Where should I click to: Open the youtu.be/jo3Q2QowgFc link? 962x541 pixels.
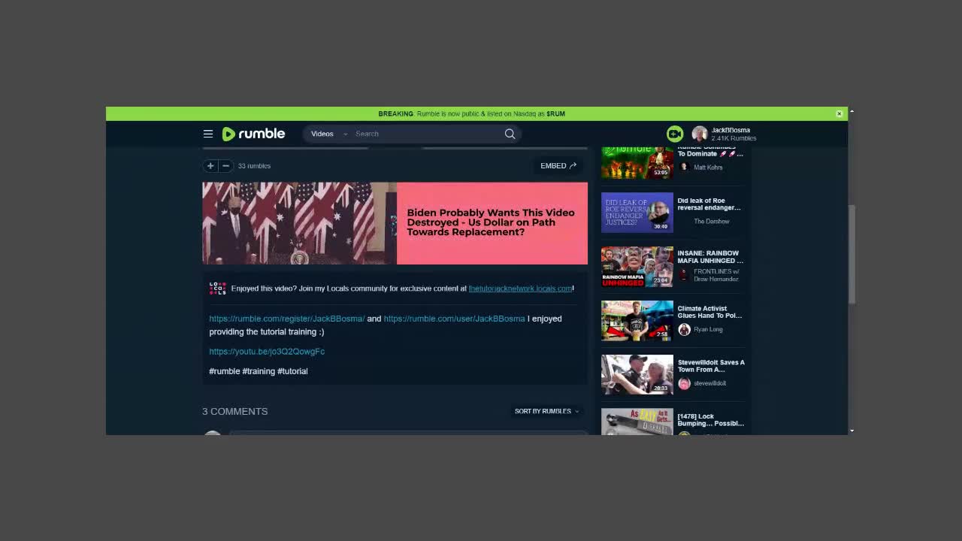click(267, 352)
